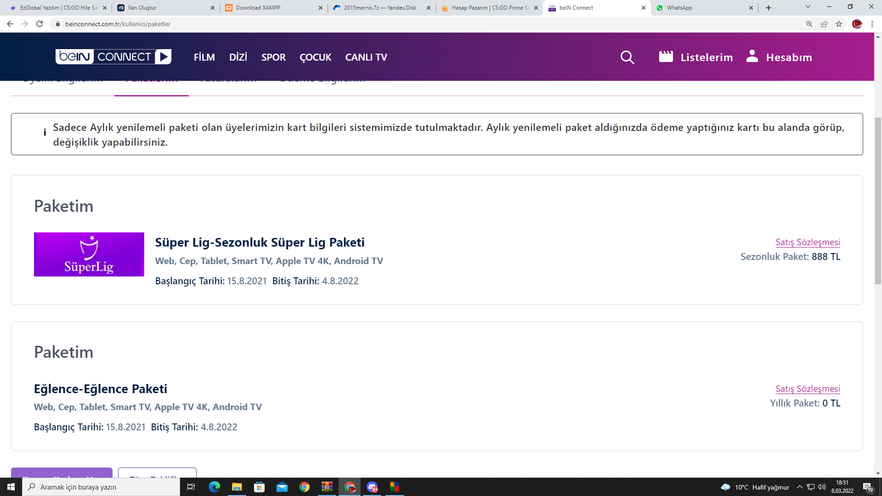This screenshot has width=882, height=496.
Task: Switch to the İlan Oluştur browser tab
Action: (165, 8)
